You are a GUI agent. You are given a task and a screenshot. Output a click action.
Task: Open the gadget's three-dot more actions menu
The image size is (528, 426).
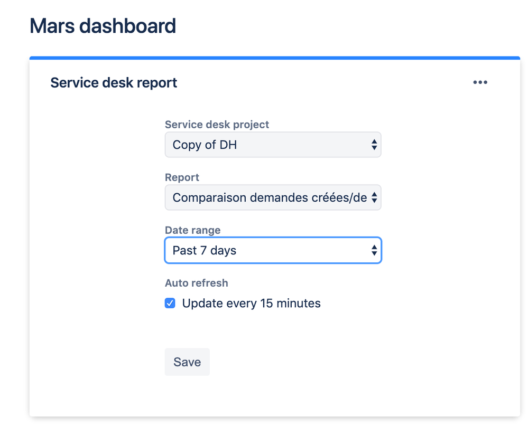pyautogui.click(x=480, y=82)
